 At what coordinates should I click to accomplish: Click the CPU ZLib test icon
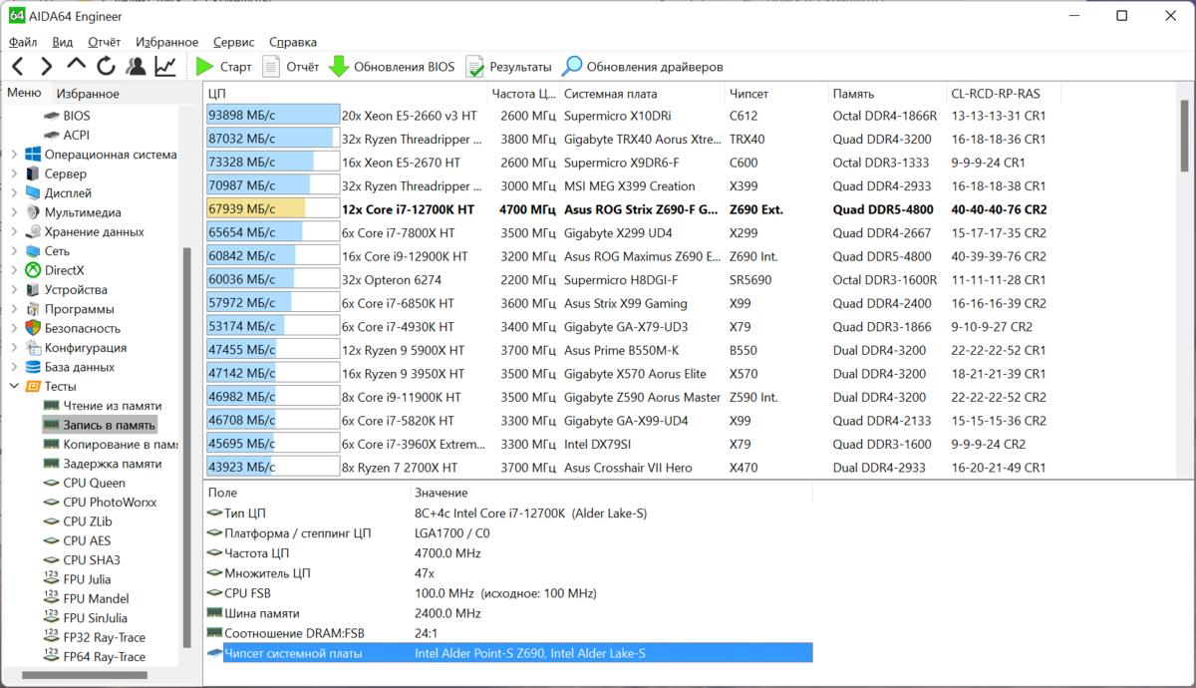point(52,521)
